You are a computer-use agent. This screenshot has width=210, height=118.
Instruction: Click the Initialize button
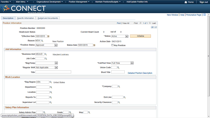pos(140,36)
